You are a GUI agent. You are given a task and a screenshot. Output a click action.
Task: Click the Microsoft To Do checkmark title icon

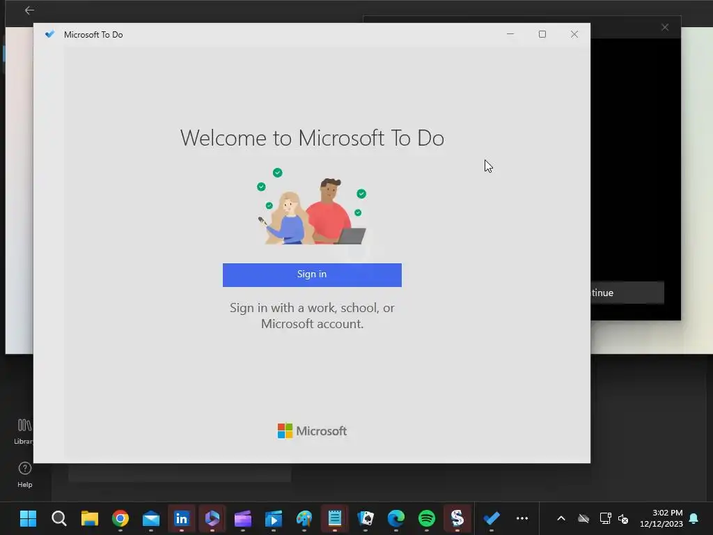(49, 34)
